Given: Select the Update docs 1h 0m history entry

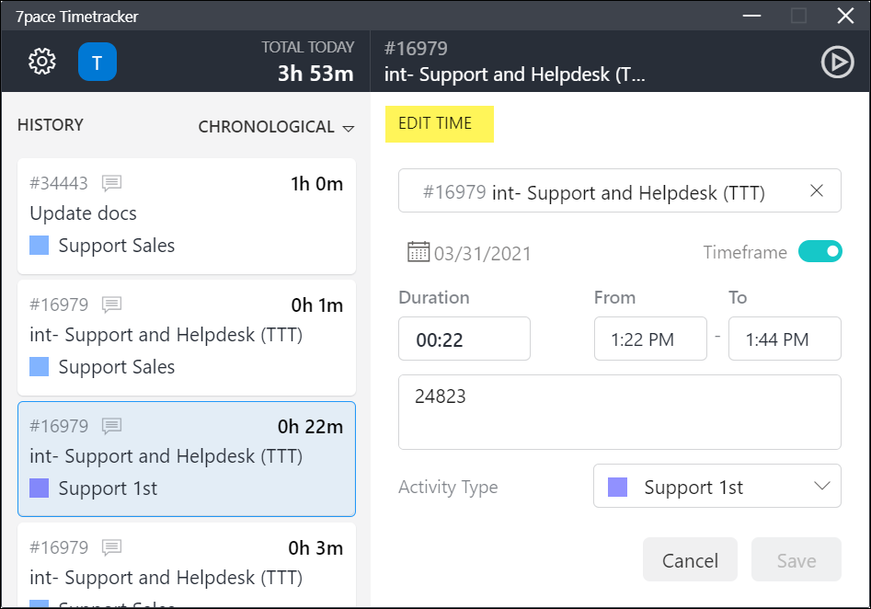Looking at the screenshot, I should pyautogui.click(x=187, y=216).
